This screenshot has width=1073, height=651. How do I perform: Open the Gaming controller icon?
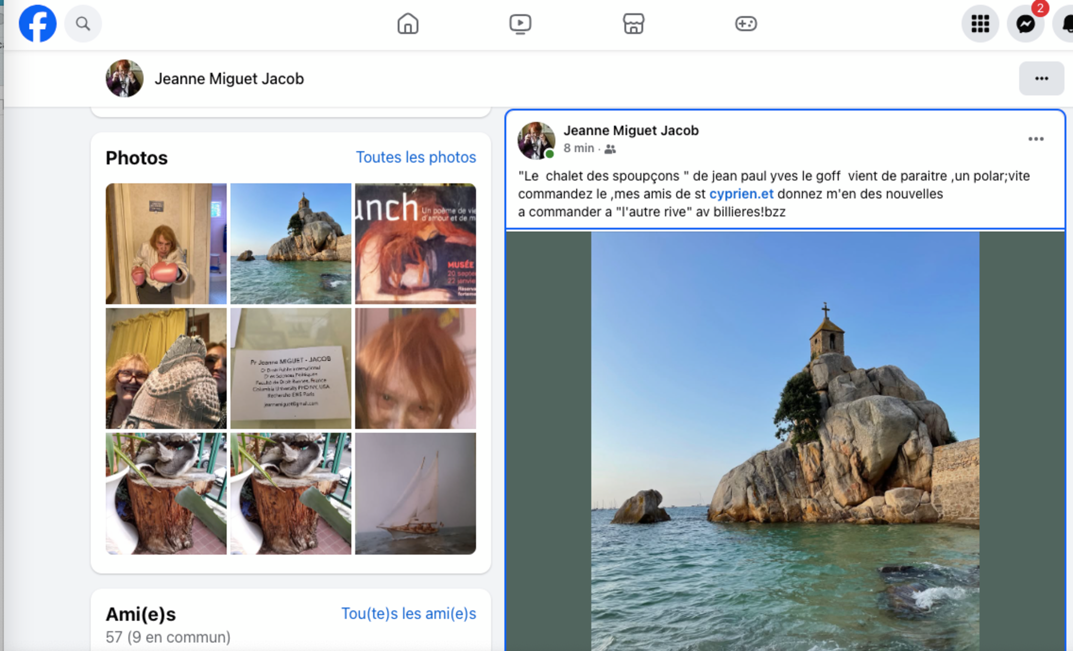click(746, 23)
